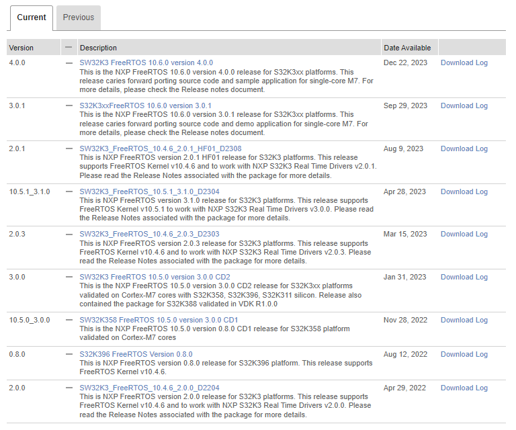Select the 0.8.0 version cell
Image resolution: width=516 pixels, height=430 pixels.
tap(17, 354)
